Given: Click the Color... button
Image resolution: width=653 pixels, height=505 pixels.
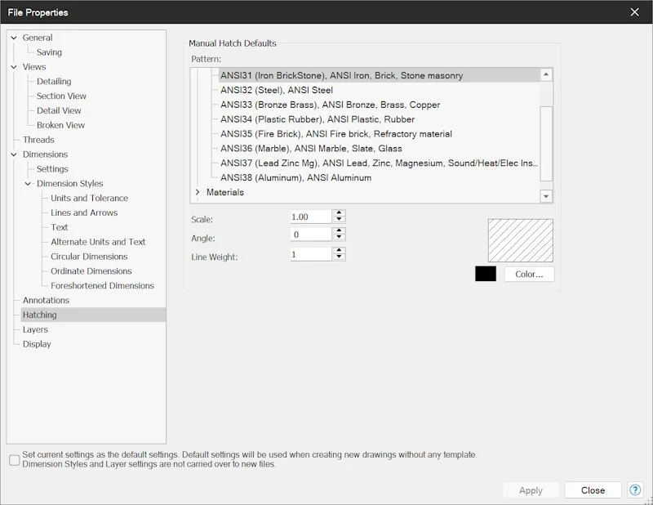Looking at the screenshot, I should (529, 274).
